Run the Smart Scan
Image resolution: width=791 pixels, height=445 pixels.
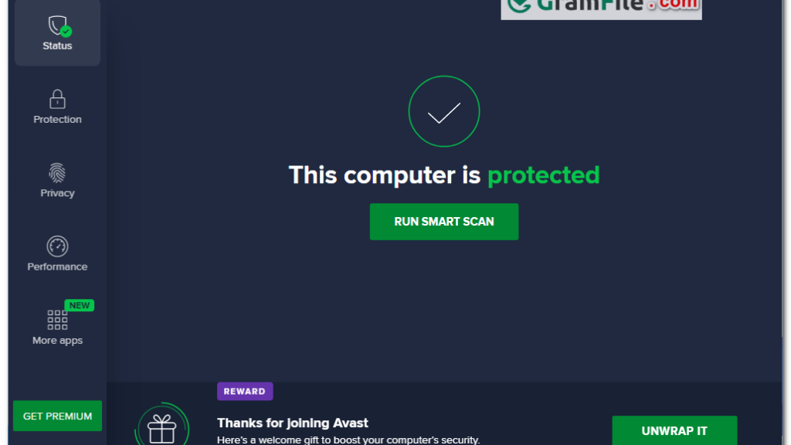pyautogui.click(x=444, y=222)
